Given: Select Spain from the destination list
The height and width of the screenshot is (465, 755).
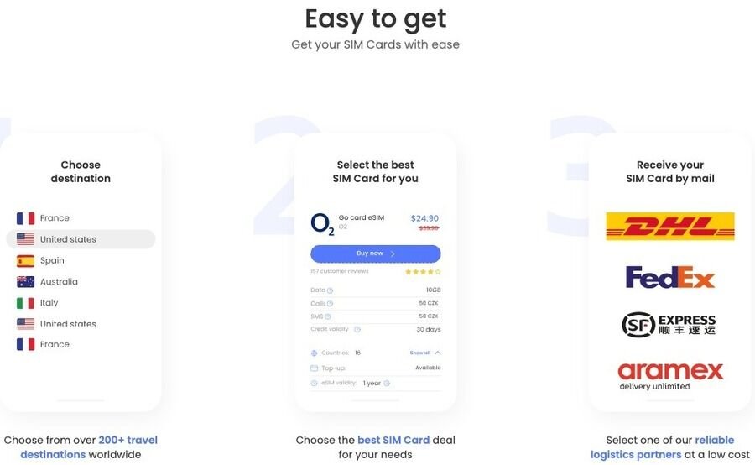Looking at the screenshot, I should 52,261.
